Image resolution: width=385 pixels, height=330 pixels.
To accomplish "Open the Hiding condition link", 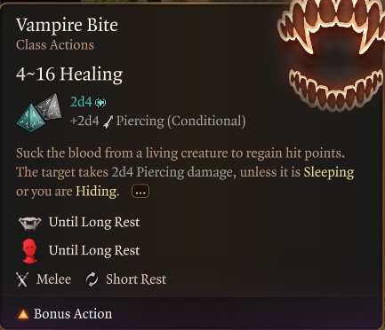I will pos(97,192).
